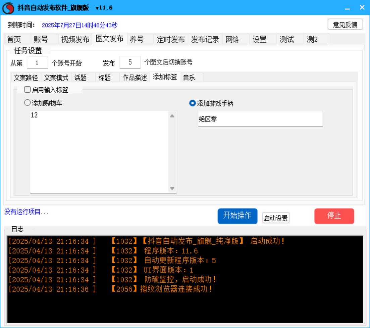Viewport: 370px width, 328px height.
Task: Click the red 停止 button
Action: [x=334, y=216]
